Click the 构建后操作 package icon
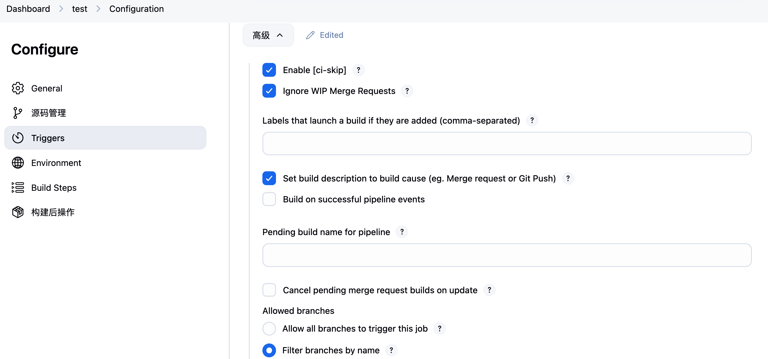The width and height of the screenshot is (768, 359). point(18,212)
